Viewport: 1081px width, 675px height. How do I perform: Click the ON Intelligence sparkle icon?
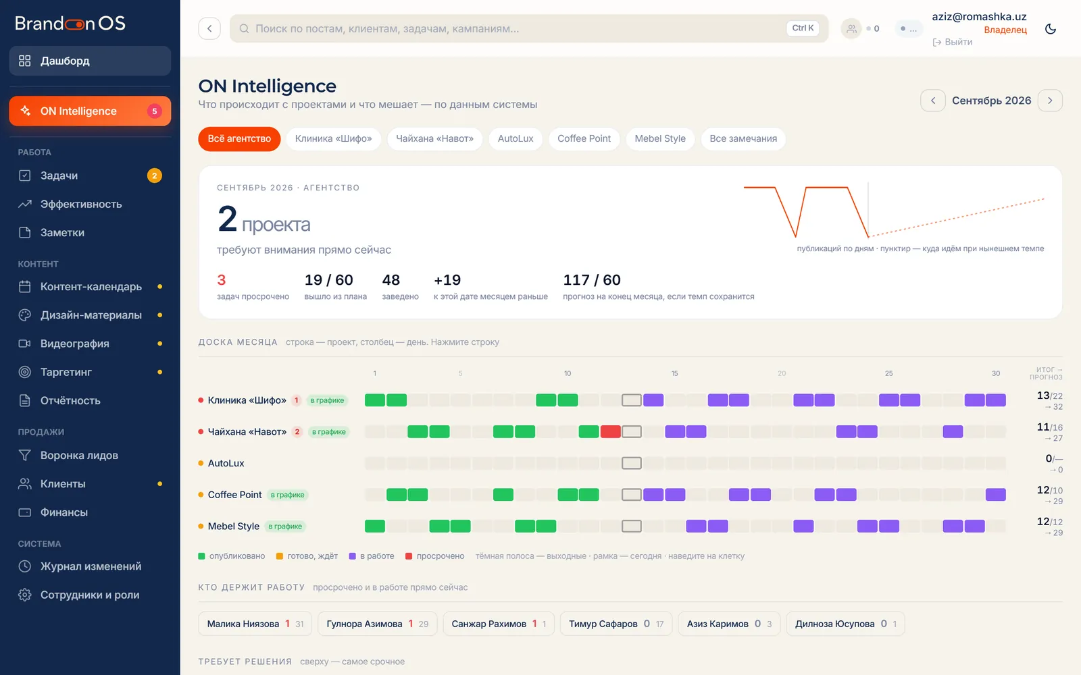[25, 111]
